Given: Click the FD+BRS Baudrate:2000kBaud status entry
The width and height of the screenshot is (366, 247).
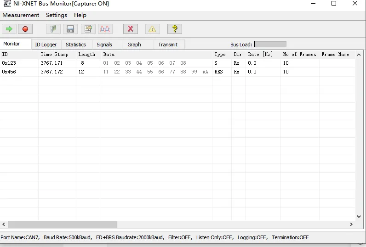Looking at the screenshot, I should (130, 237).
